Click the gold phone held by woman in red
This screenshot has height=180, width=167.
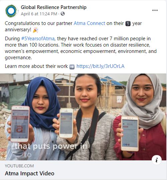(130, 133)
